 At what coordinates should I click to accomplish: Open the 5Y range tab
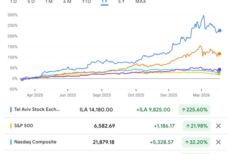tap(121, 2)
